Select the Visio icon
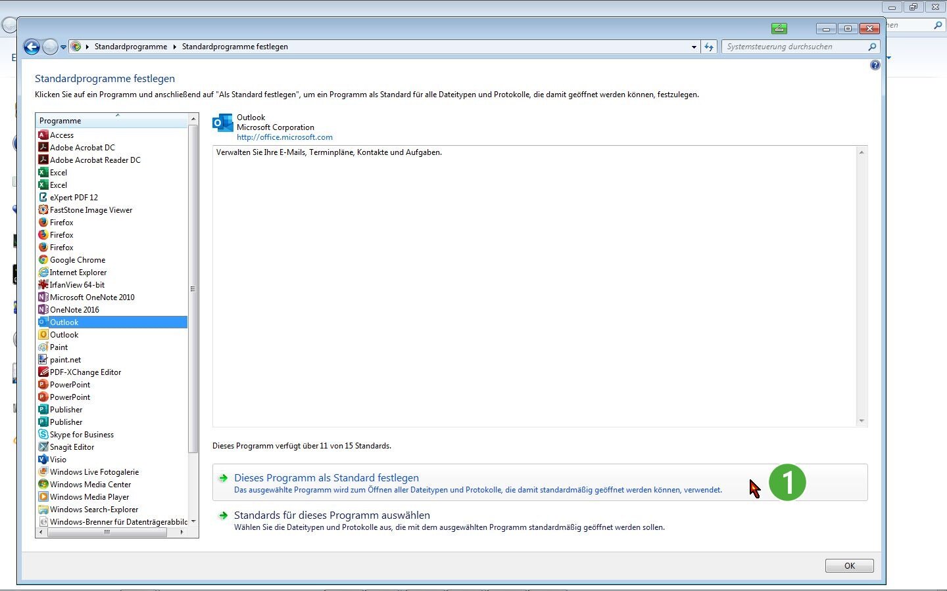This screenshot has height=591, width=947. 43,460
